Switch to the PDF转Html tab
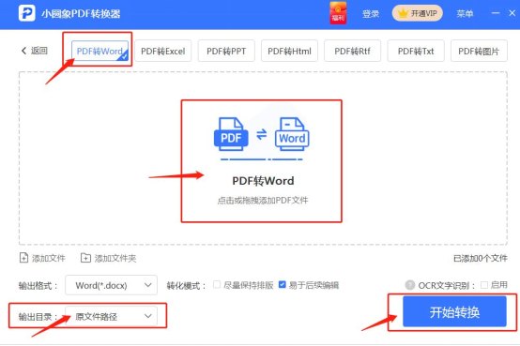The height and width of the screenshot is (346, 520). coord(289,51)
